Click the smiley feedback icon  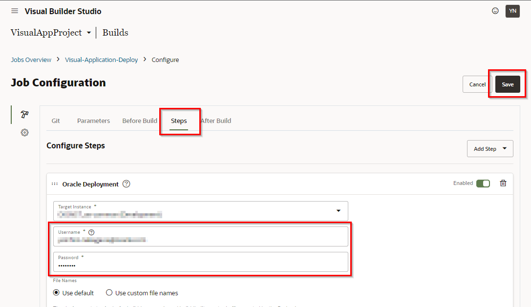coord(495,11)
